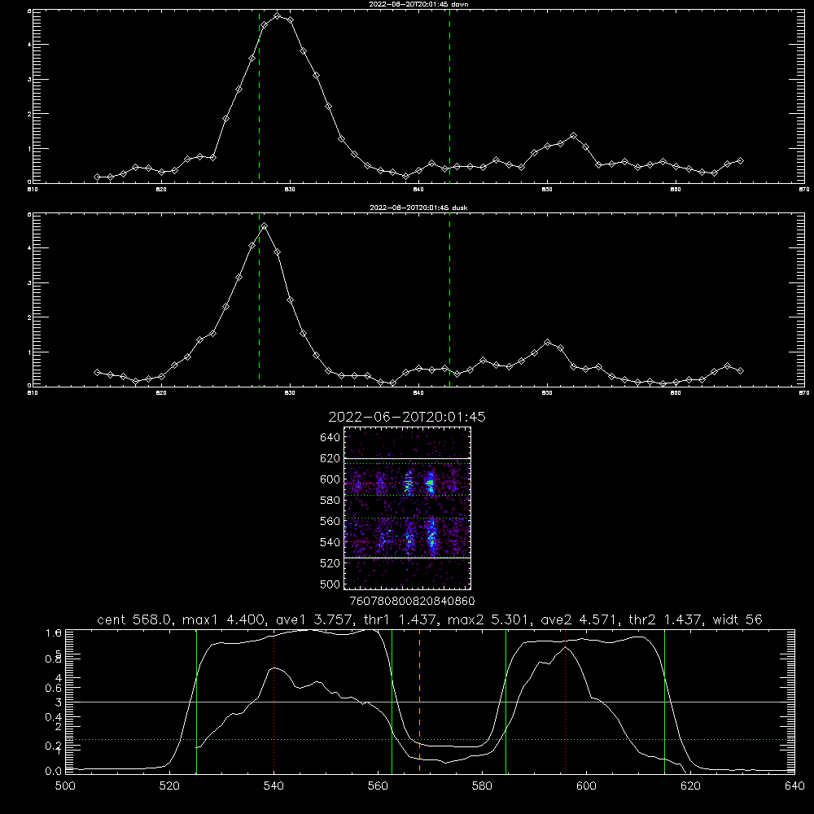Image resolution: width=814 pixels, height=814 pixels.
Task: Click the heatmap x-axis label string '760780800820840860'
Action: coord(412,602)
